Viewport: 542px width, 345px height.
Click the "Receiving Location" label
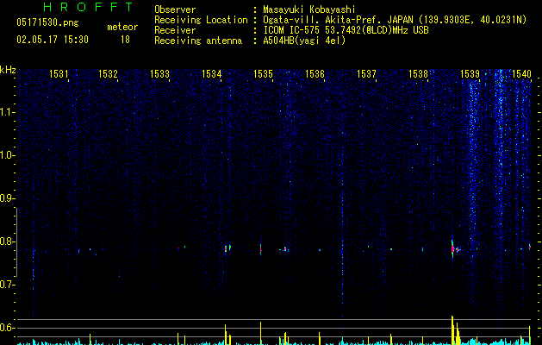(201, 20)
